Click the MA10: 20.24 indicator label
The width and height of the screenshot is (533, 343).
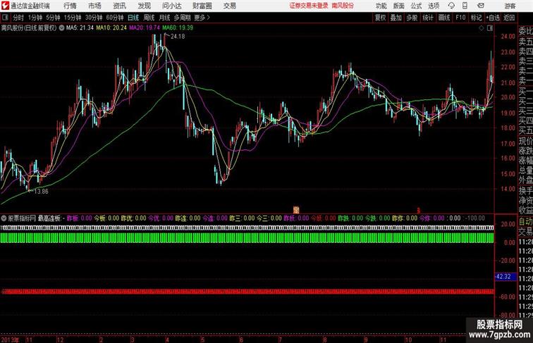pos(111,28)
